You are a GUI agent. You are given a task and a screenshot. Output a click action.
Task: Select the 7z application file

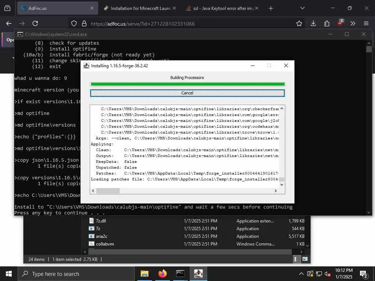[98, 228]
